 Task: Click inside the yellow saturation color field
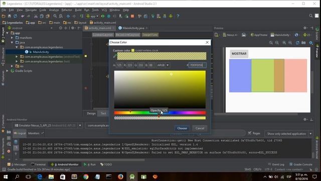pos(160,89)
